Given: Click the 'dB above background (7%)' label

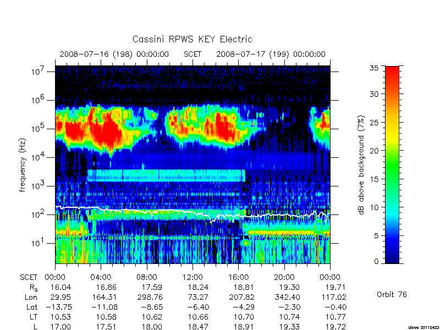Looking at the screenshot, I should pos(361,165).
